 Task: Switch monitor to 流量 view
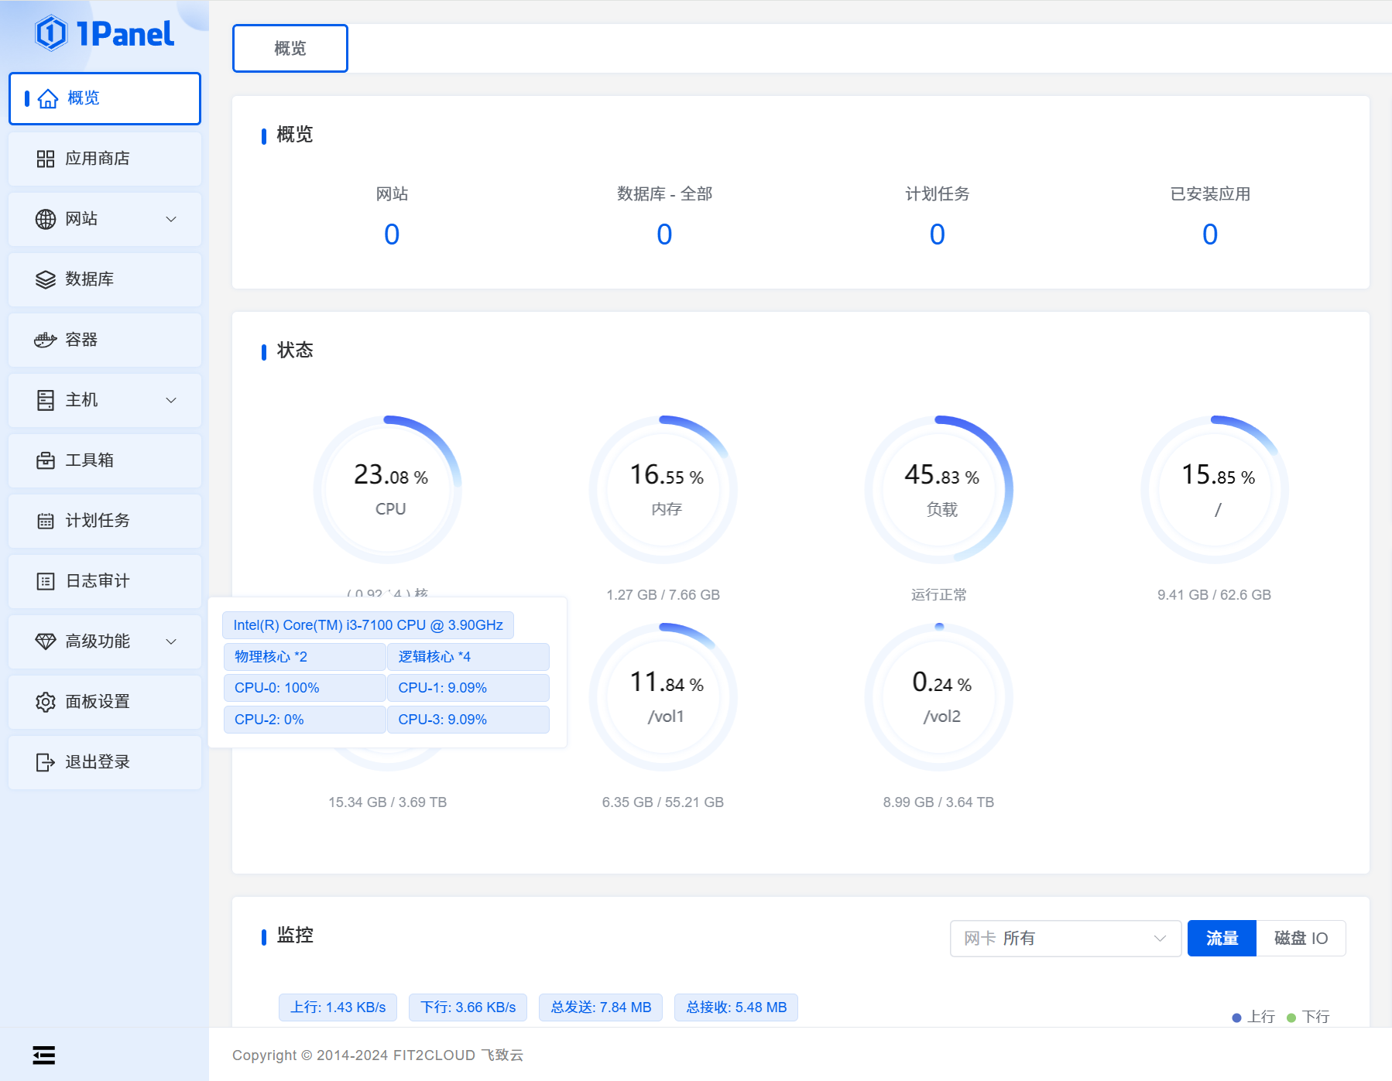coord(1222,939)
